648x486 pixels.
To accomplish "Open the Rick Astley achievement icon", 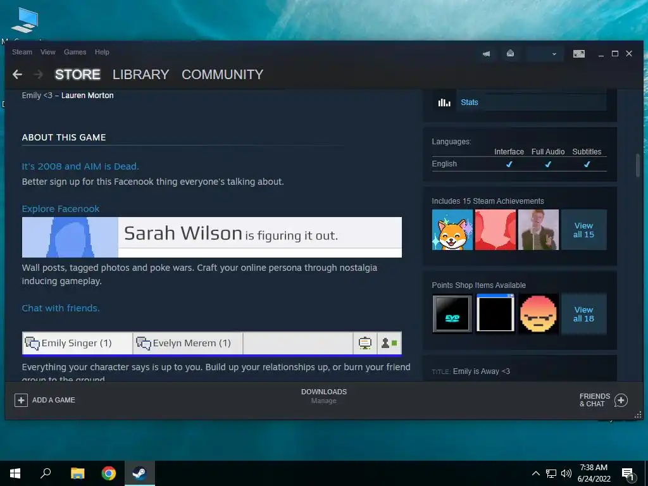I will [x=538, y=230].
